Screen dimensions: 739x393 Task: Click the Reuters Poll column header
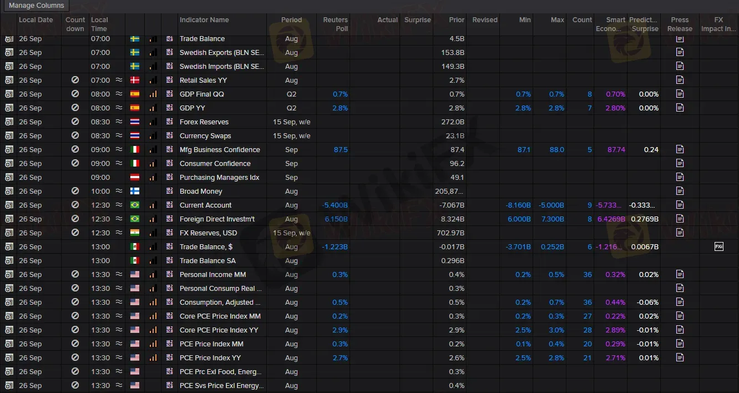pyautogui.click(x=335, y=24)
